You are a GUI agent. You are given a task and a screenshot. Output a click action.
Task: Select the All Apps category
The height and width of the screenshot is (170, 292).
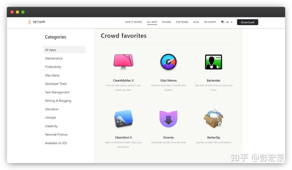tap(64, 50)
